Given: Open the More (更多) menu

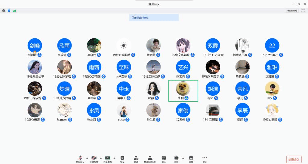Looking at the screenshot, I should [205, 159].
